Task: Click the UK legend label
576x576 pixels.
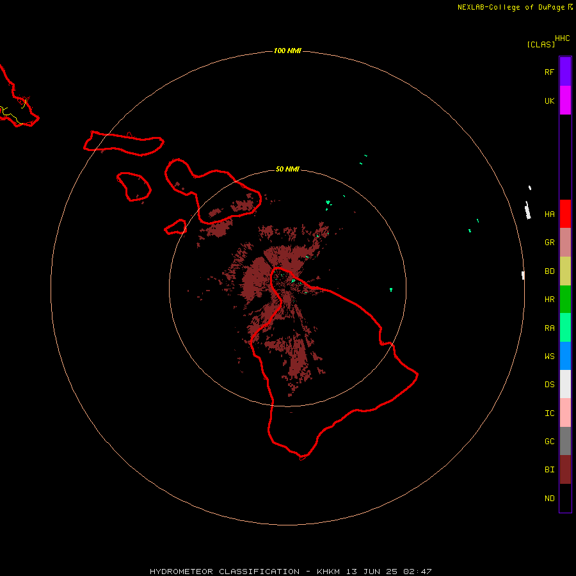Action: click(x=549, y=101)
